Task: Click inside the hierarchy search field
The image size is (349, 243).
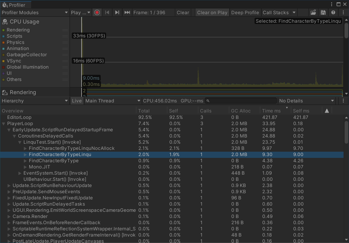Action: pyautogui.click(x=241, y=101)
